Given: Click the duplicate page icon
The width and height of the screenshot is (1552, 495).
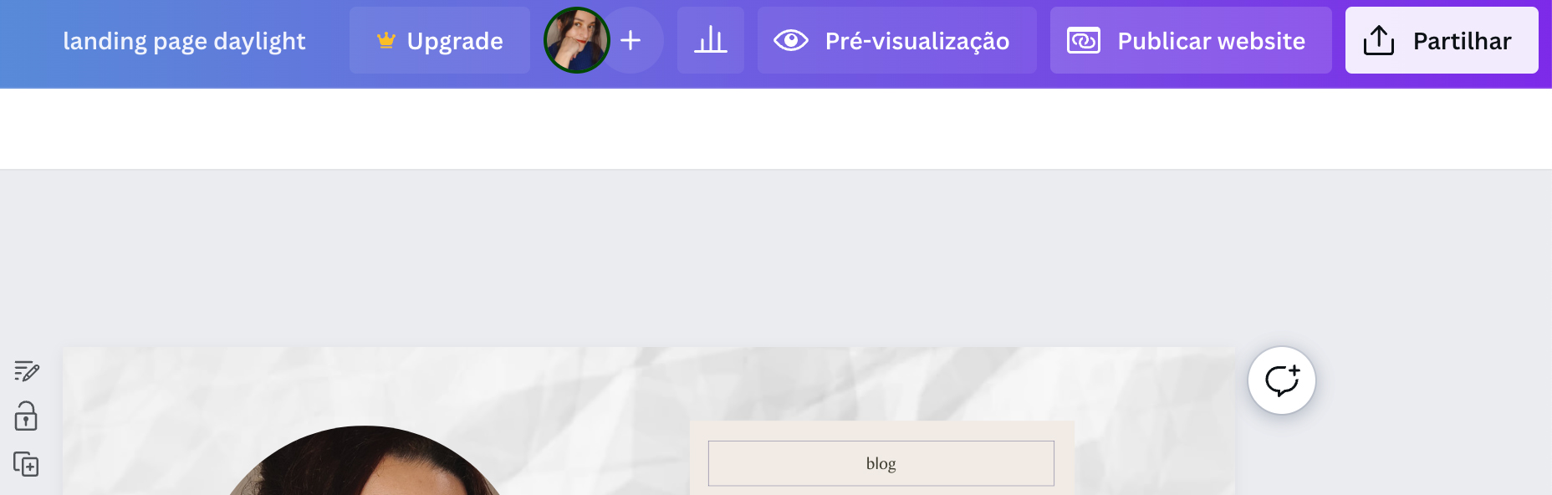Looking at the screenshot, I should pyautogui.click(x=26, y=464).
